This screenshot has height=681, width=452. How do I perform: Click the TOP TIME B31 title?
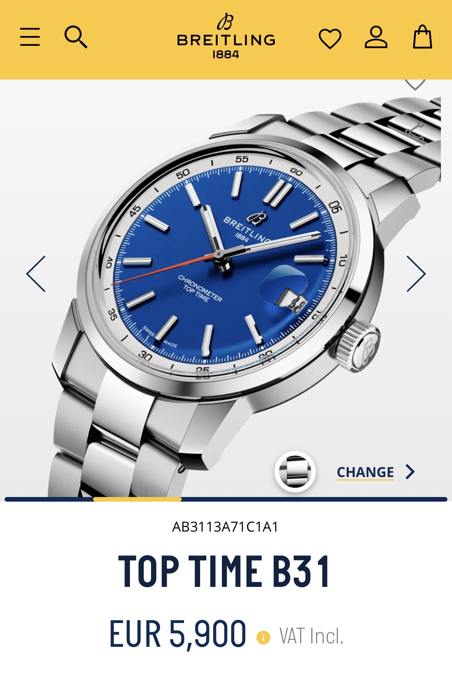coord(224,572)
